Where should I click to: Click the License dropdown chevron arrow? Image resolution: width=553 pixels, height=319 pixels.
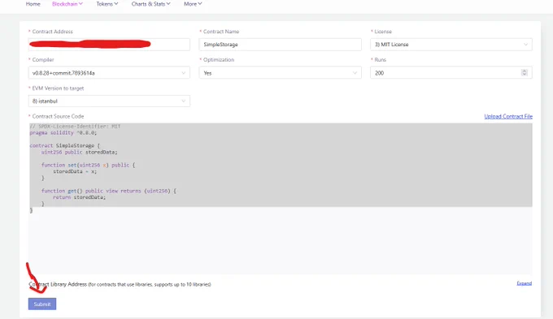point(525,45)
